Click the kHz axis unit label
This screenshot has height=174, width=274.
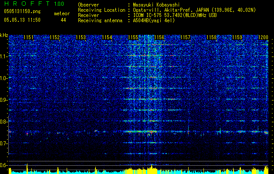4,35
